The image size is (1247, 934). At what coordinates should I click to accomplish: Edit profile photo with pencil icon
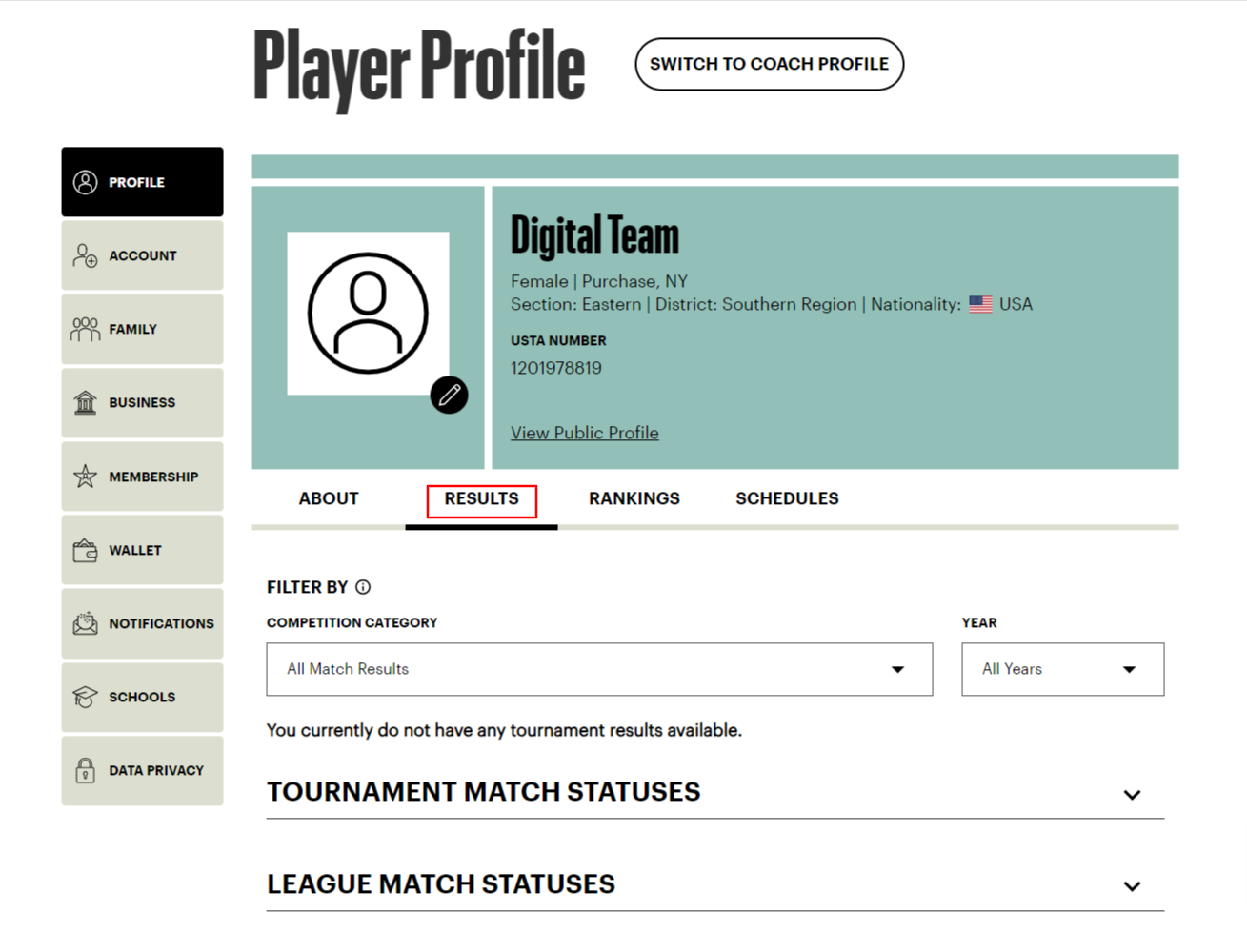tap(449, 395)
